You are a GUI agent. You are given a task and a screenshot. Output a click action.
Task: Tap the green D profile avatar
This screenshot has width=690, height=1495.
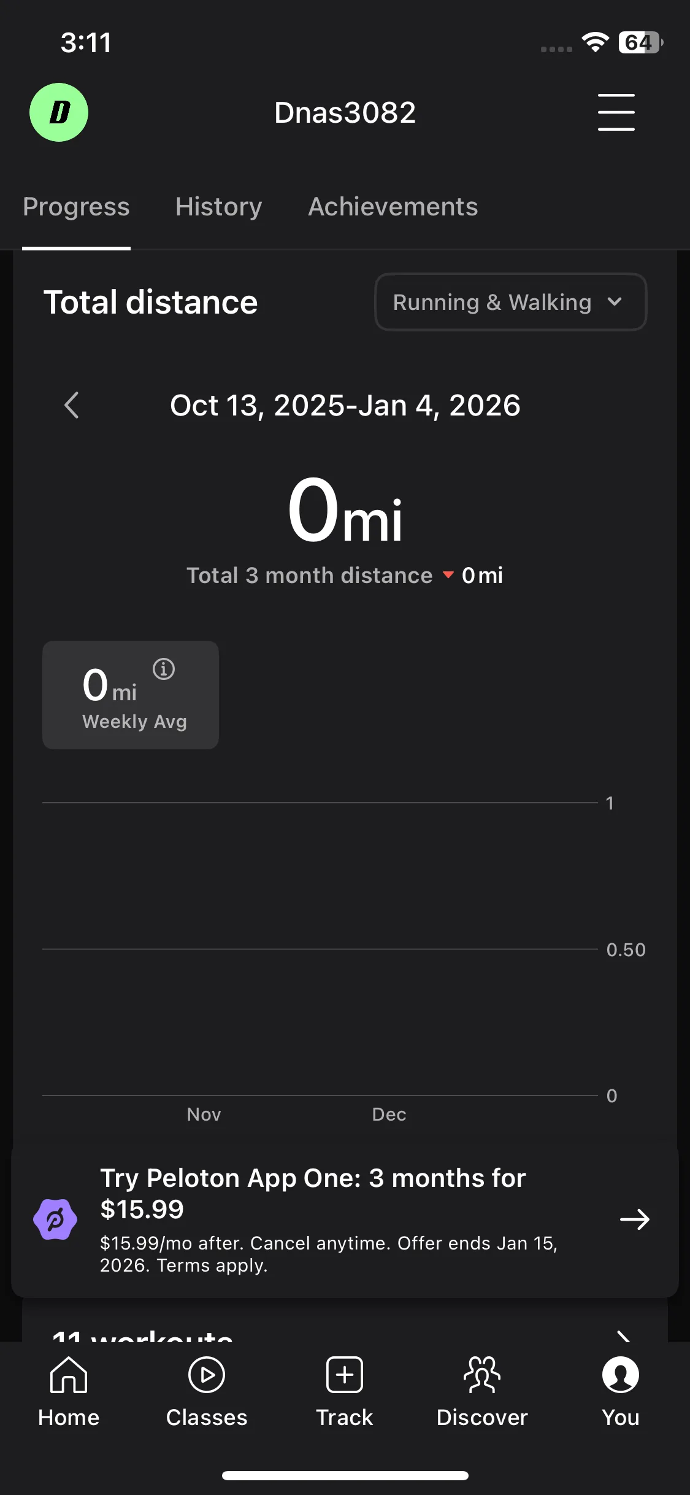click(x=59, y=112)
